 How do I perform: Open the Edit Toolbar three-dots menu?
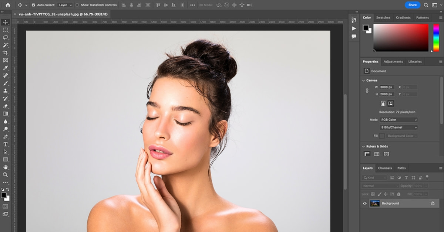[6, 182]
